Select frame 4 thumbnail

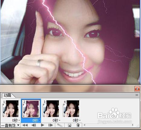pyautogui.click(x=71, y=109)
